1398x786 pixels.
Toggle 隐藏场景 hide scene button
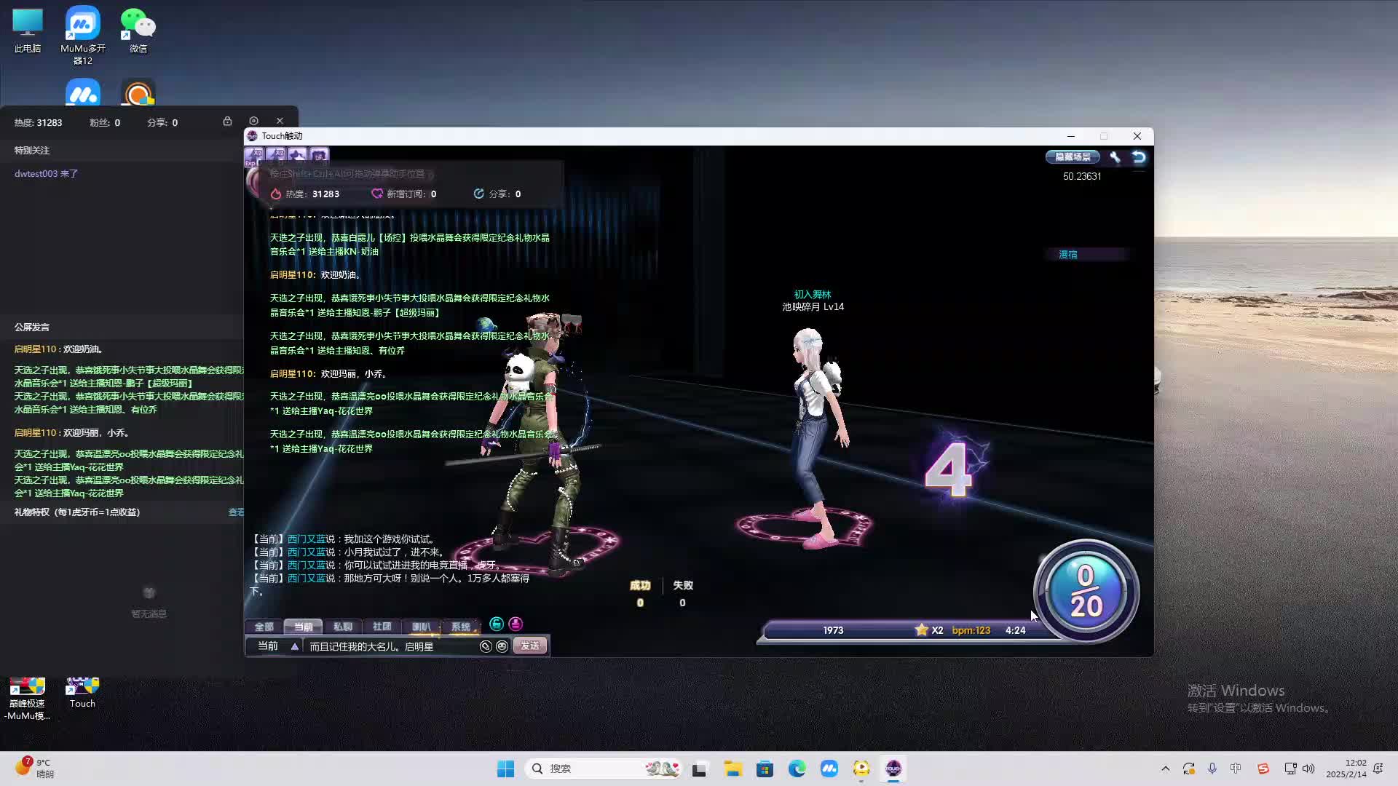click(x=1073, y=157)
